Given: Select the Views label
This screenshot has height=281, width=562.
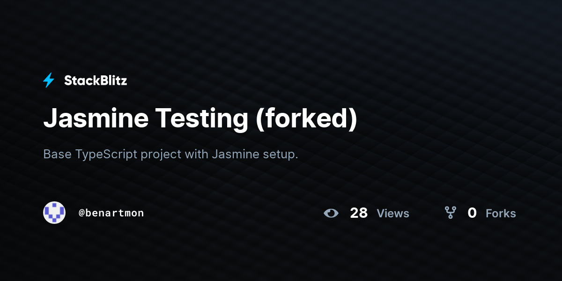Looking at the screenshot, I should (393, 214).
